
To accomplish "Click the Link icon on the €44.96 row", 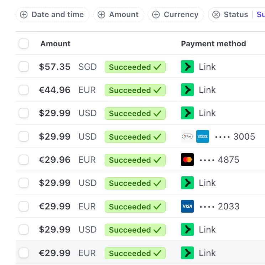I will pos(187,90).
